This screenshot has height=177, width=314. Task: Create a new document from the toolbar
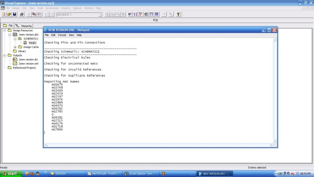pos(4,14)
